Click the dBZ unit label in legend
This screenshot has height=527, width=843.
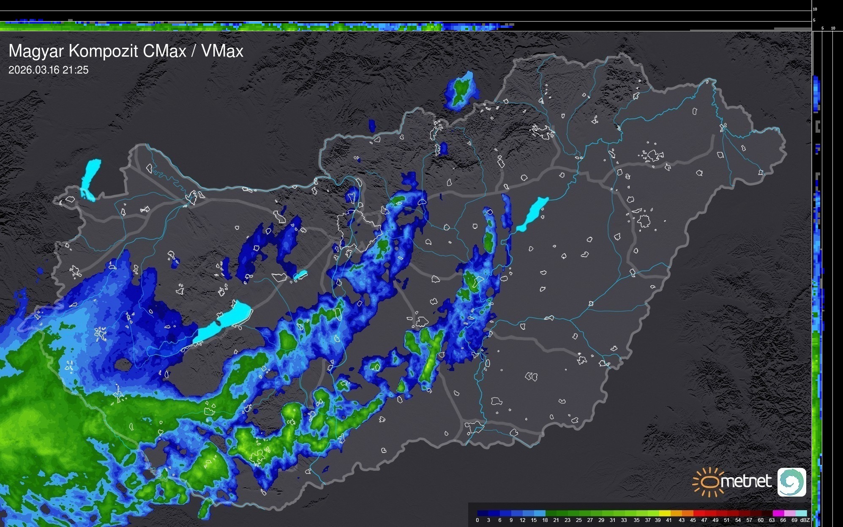805,520
